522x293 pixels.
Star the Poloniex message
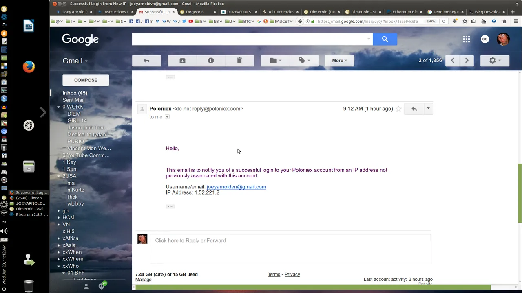[399, 109]
